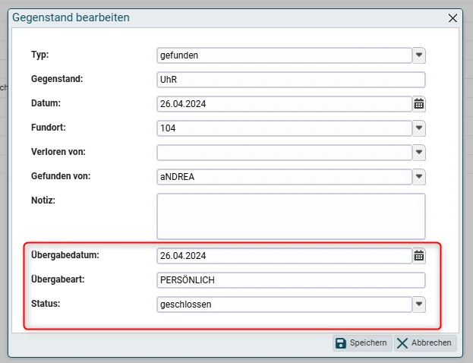Viewport: 473px width, 363px height.
Task: Click the Datum field showing 26.04.2024
Action: [285, 104]
